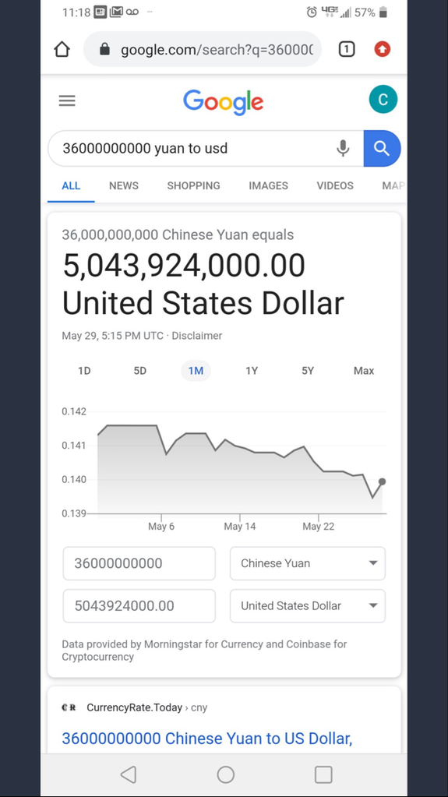Tap the Android recent apps square
The image size is (448, 797).
coord(323,774)
